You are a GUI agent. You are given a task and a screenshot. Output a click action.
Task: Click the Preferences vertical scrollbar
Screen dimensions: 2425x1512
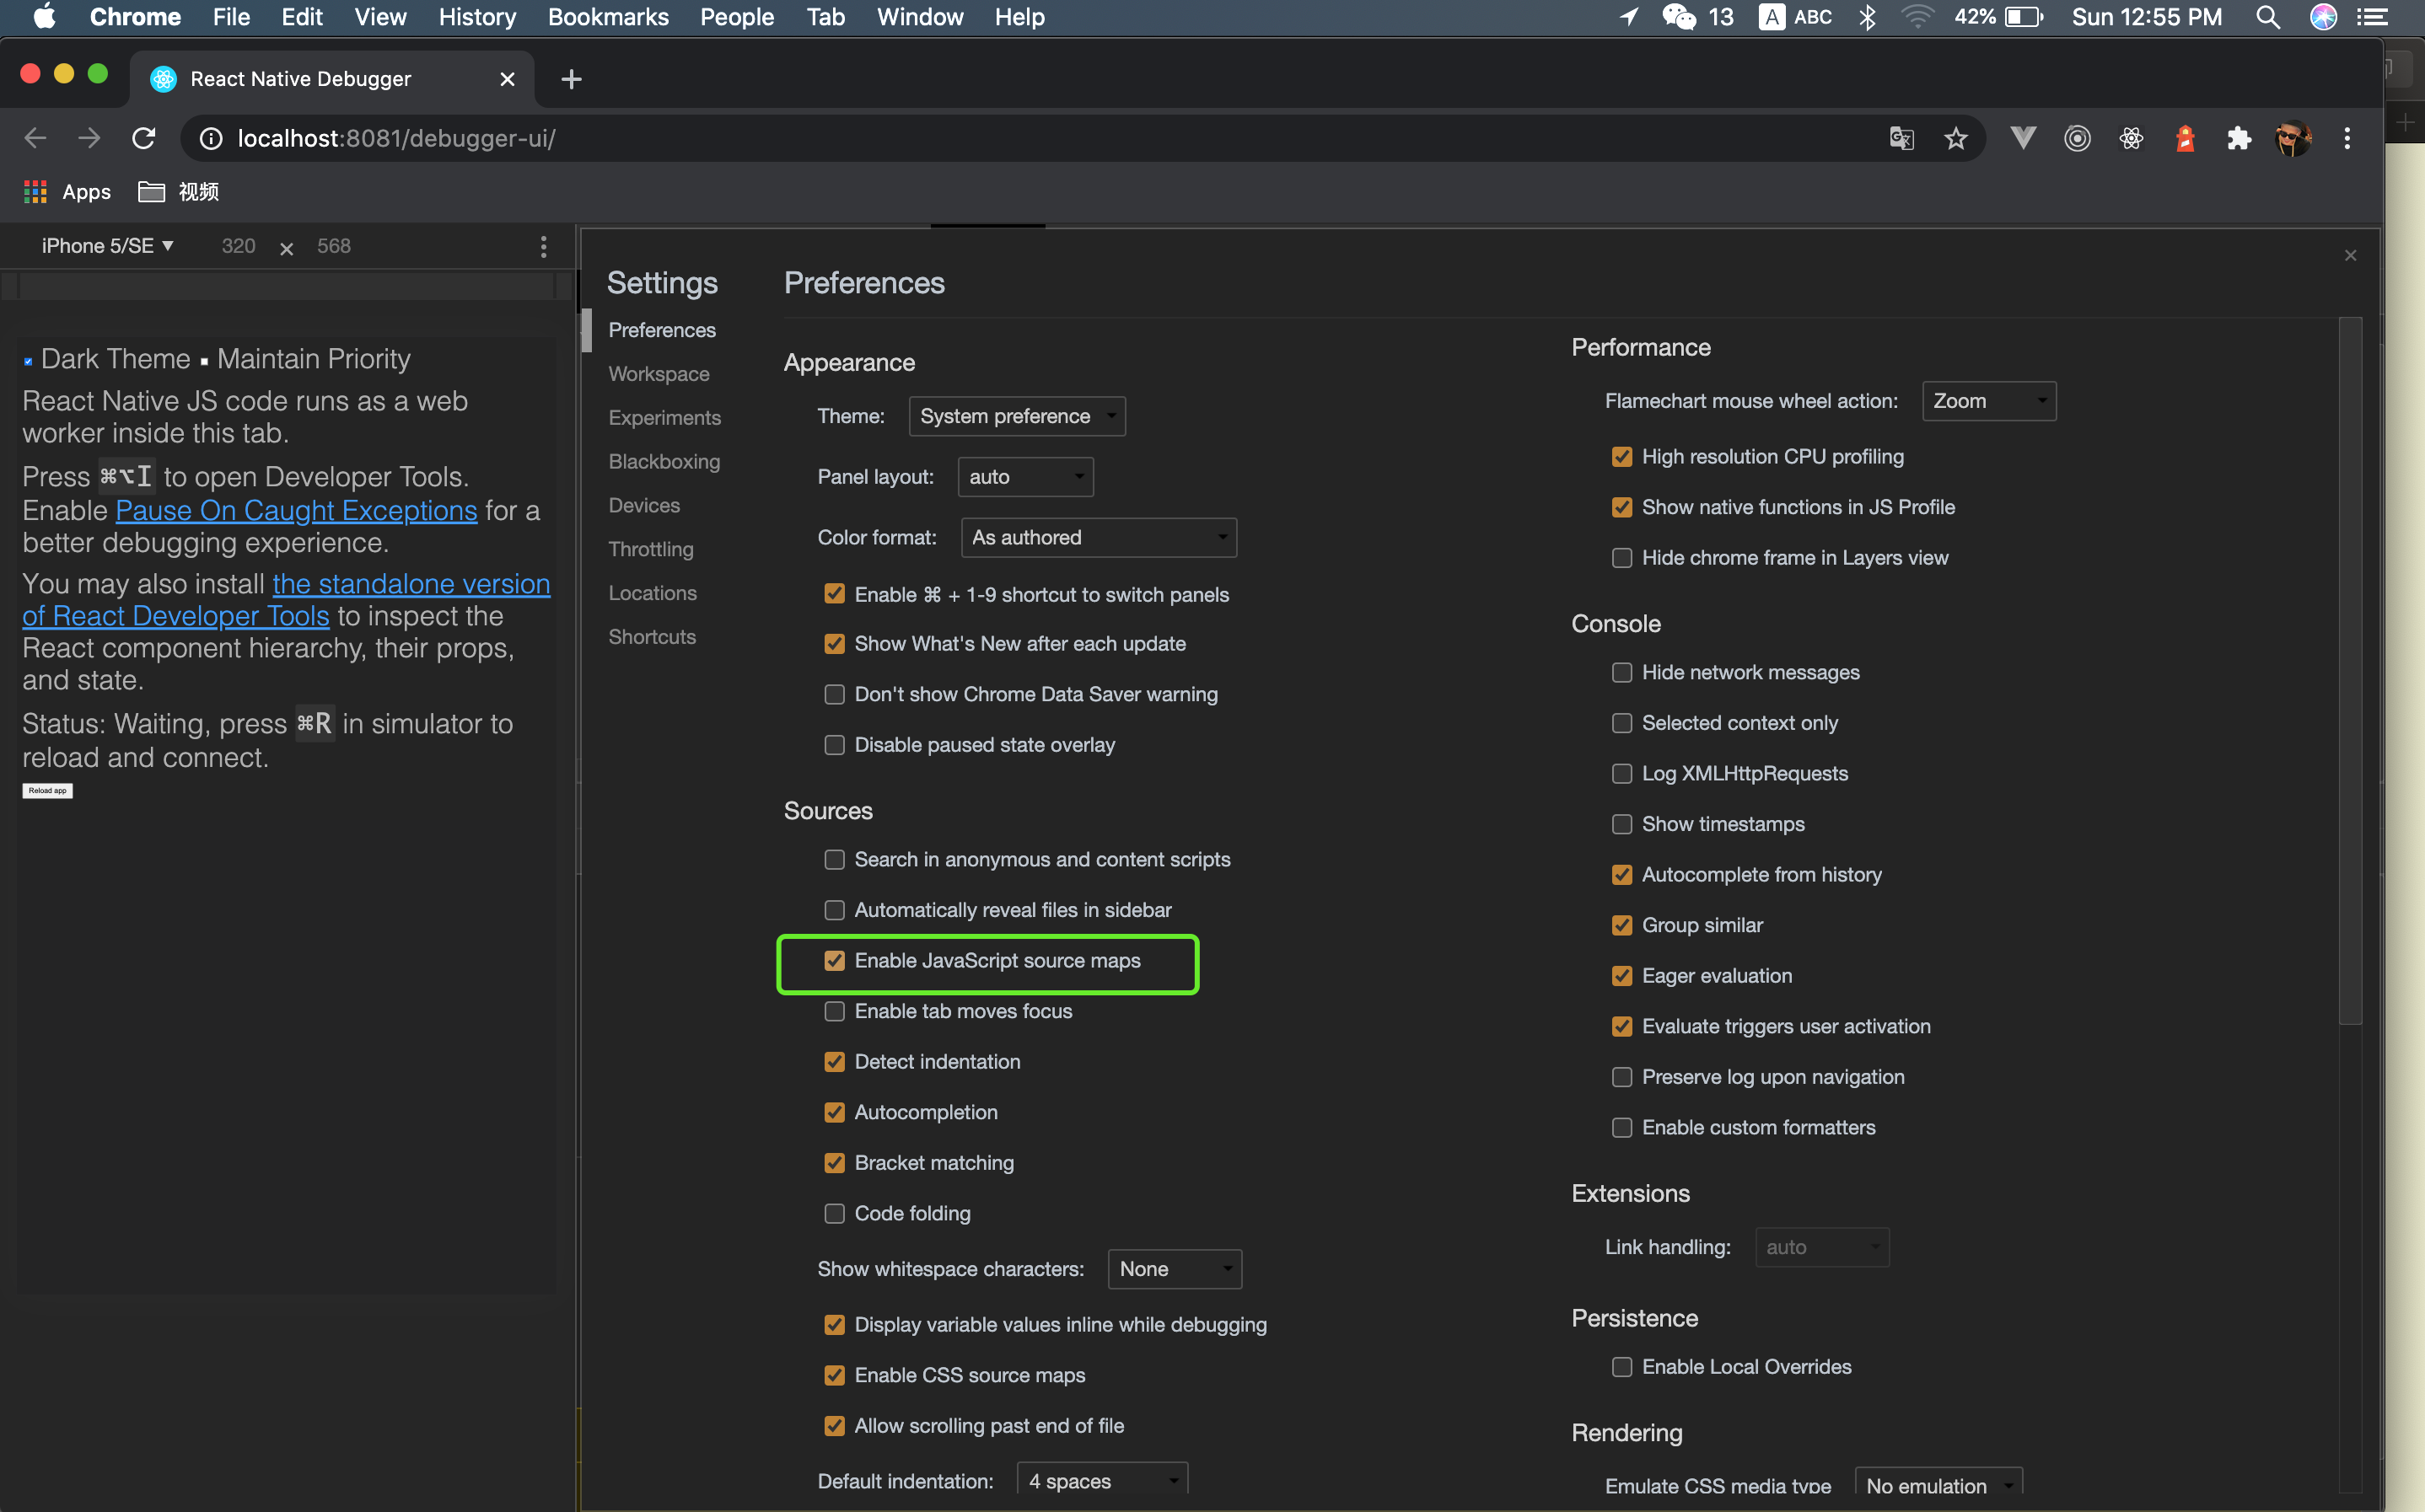[2350, 670]
